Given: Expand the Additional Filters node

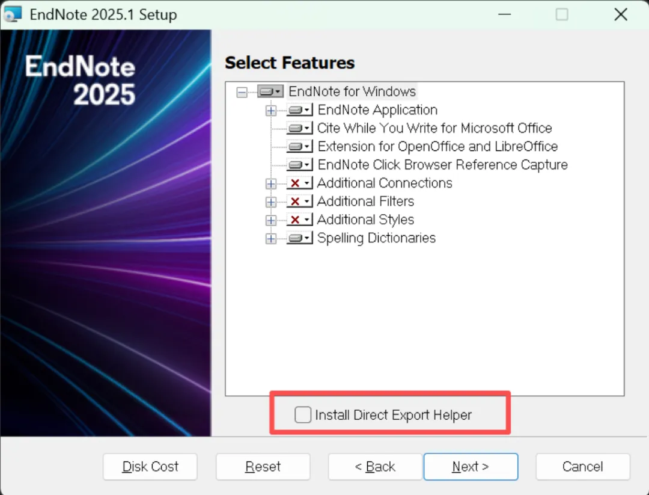Looking at the screenshot, I should pos(271,202).
